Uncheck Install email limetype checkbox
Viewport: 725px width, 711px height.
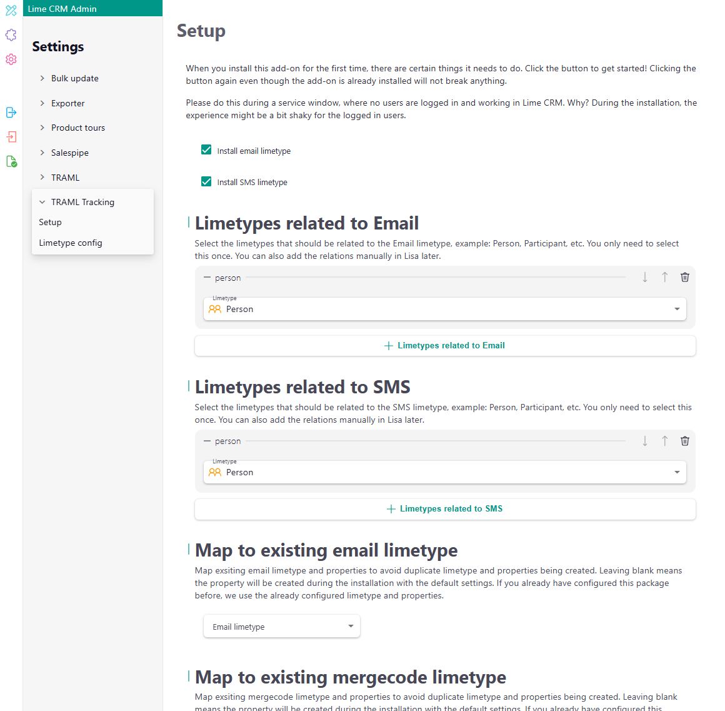coord(206,150)
